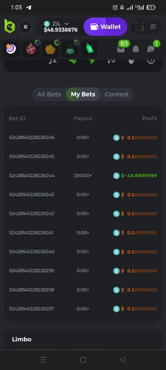Screen dimensions: 166x370
Task: Tap the BC.Game logo icon
Action: pyautogui.click(x=10, y=26)
